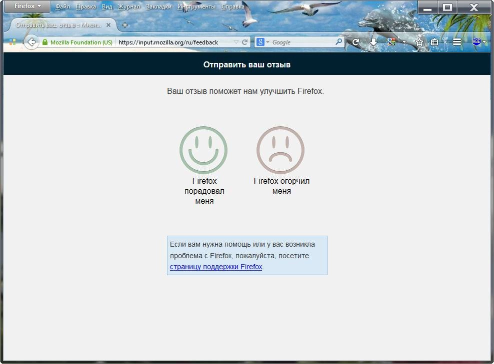Image resolution: width=494 pixels, height=364 pixels.
Task: Open the Журнал menu
Action: click(x=129, y=6)
